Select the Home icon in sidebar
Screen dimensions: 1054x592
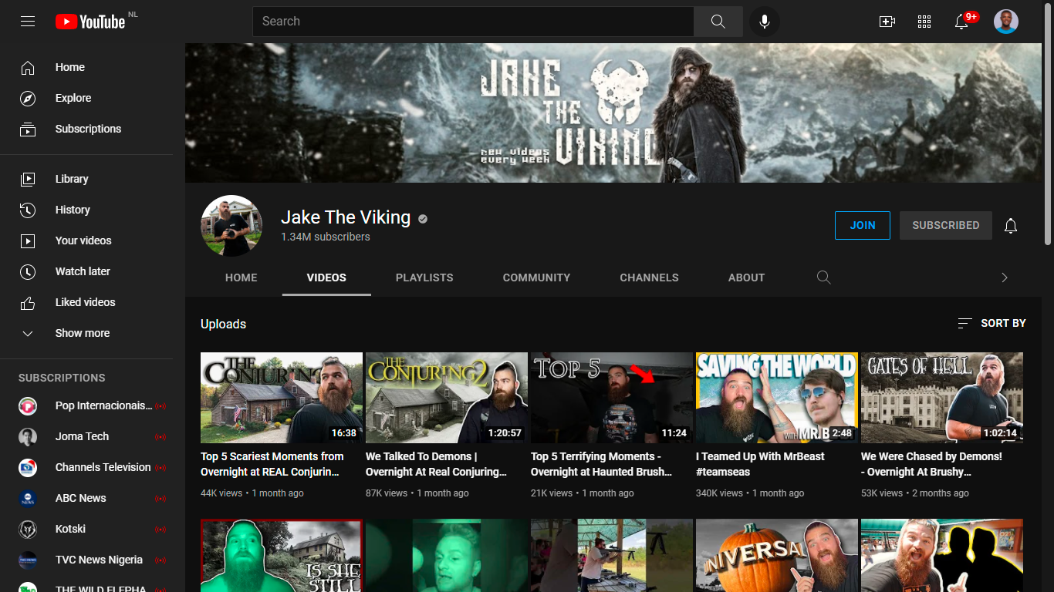pyautogui.click(x=28, y=68)
